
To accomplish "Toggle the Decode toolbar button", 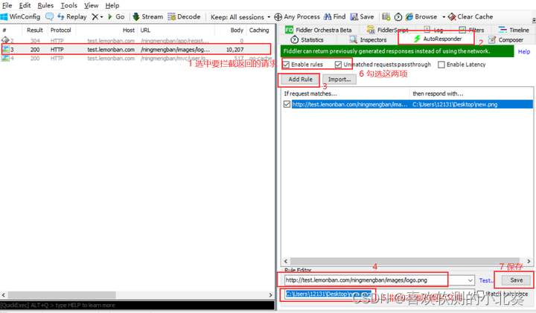I will pyautogui.click(x=184, y=16).
